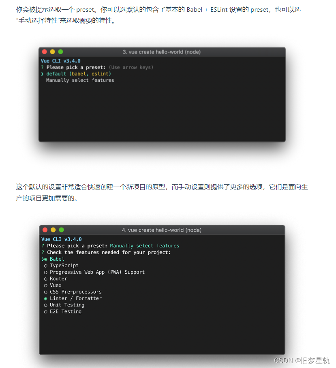This screenshot has width=336, height=368.
Task: Click the arrow cursor before Babel
Action: tap(43, 260)
